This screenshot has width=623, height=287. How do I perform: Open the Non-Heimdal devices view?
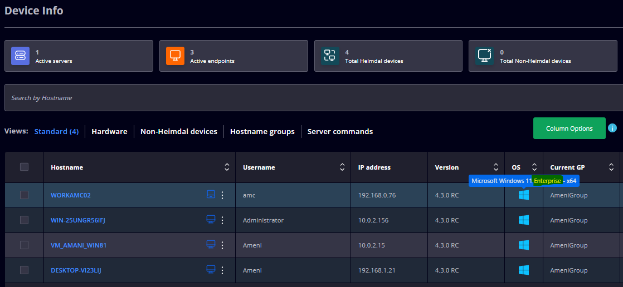179,132
